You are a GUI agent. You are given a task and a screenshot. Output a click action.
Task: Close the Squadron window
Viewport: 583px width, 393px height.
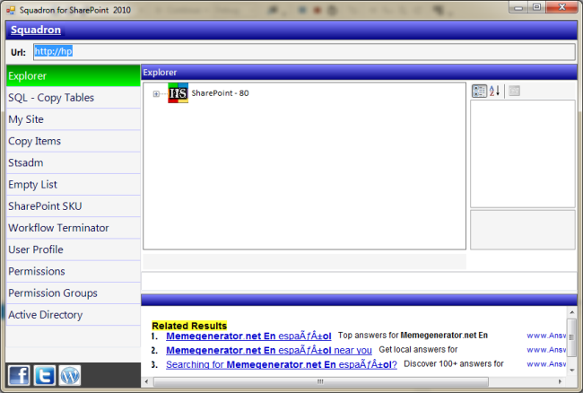click(561, 7)
